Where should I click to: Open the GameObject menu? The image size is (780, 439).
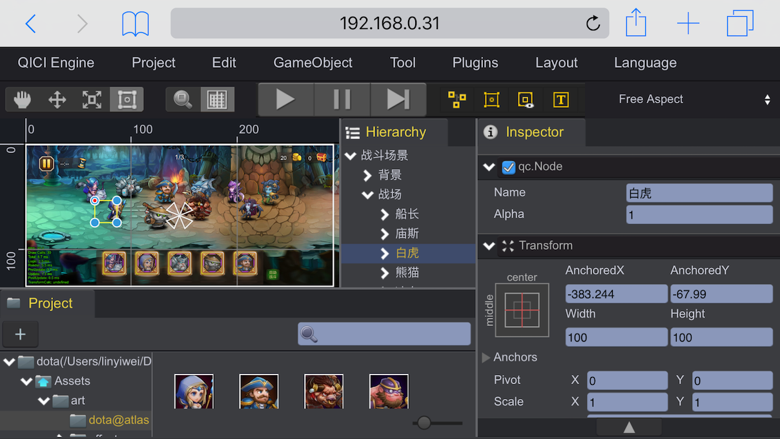(313, 63)
